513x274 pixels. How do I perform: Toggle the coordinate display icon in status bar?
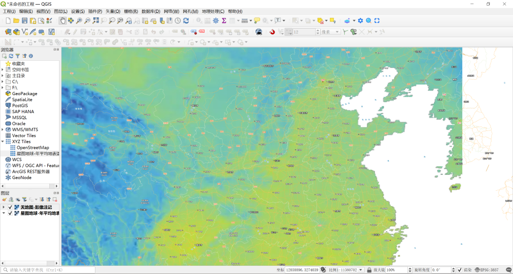pos(323,270)
